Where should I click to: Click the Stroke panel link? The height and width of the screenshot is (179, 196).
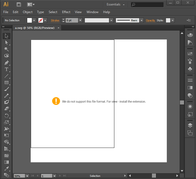point(55,20)
